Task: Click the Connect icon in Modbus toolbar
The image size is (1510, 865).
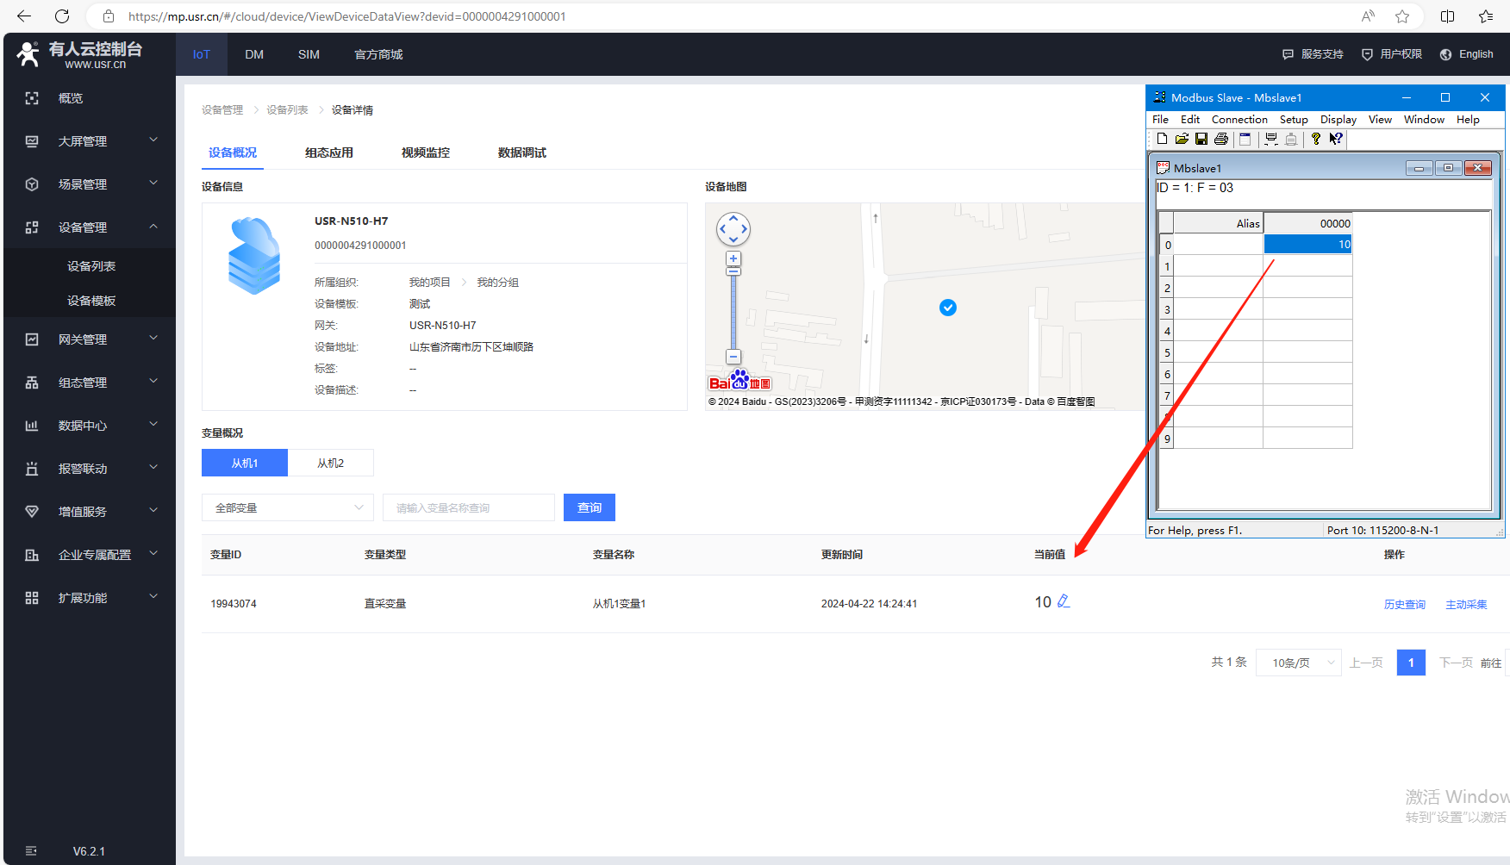Action: click(1271, 140)
